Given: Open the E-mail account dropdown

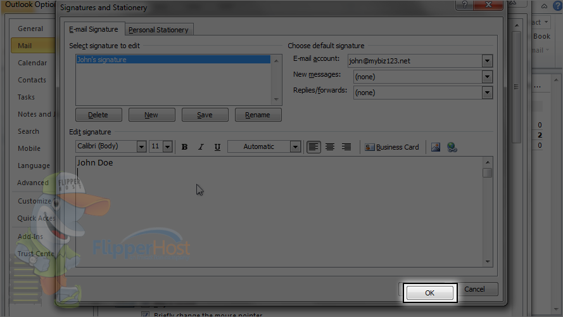Looking at the screenshot, I should (x=487, y=61).
